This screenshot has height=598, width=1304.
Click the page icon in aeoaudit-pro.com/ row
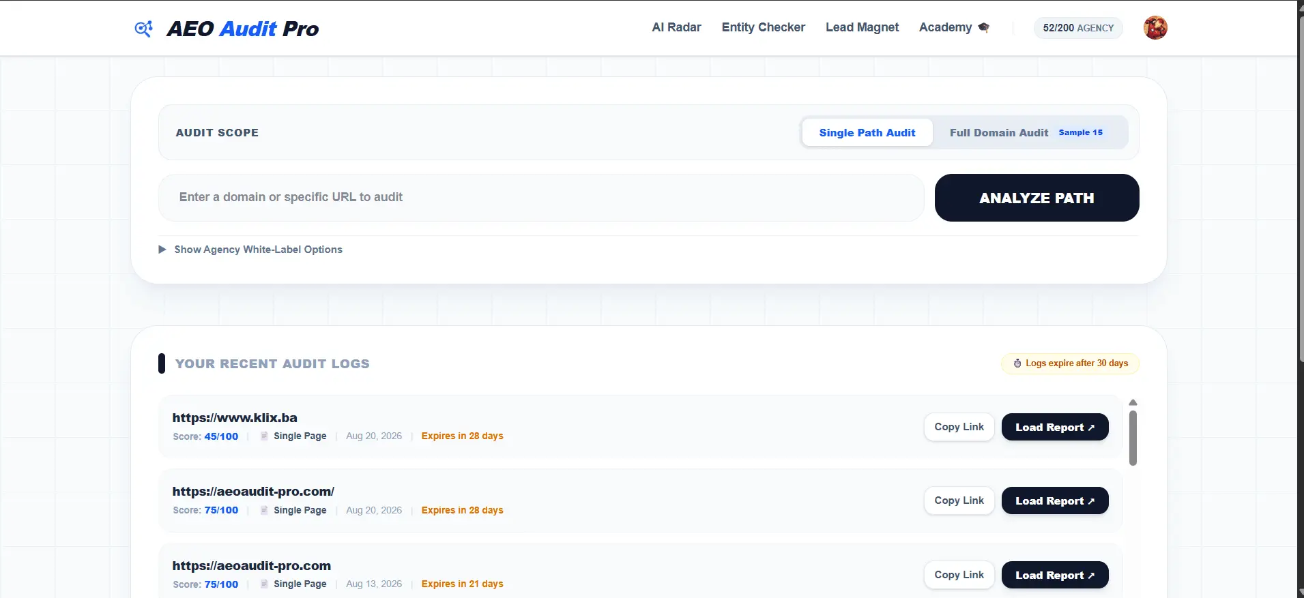pos(264,510)
